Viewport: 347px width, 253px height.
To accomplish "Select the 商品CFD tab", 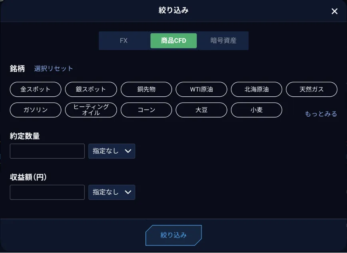I will coord(173,41).
